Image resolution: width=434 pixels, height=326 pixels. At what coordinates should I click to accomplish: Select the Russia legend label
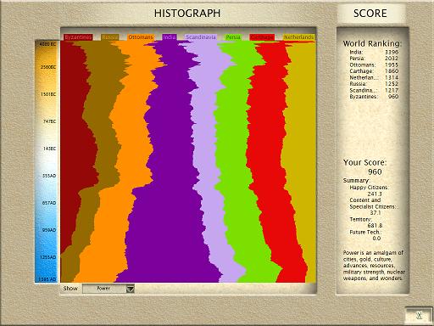point(110,37)
